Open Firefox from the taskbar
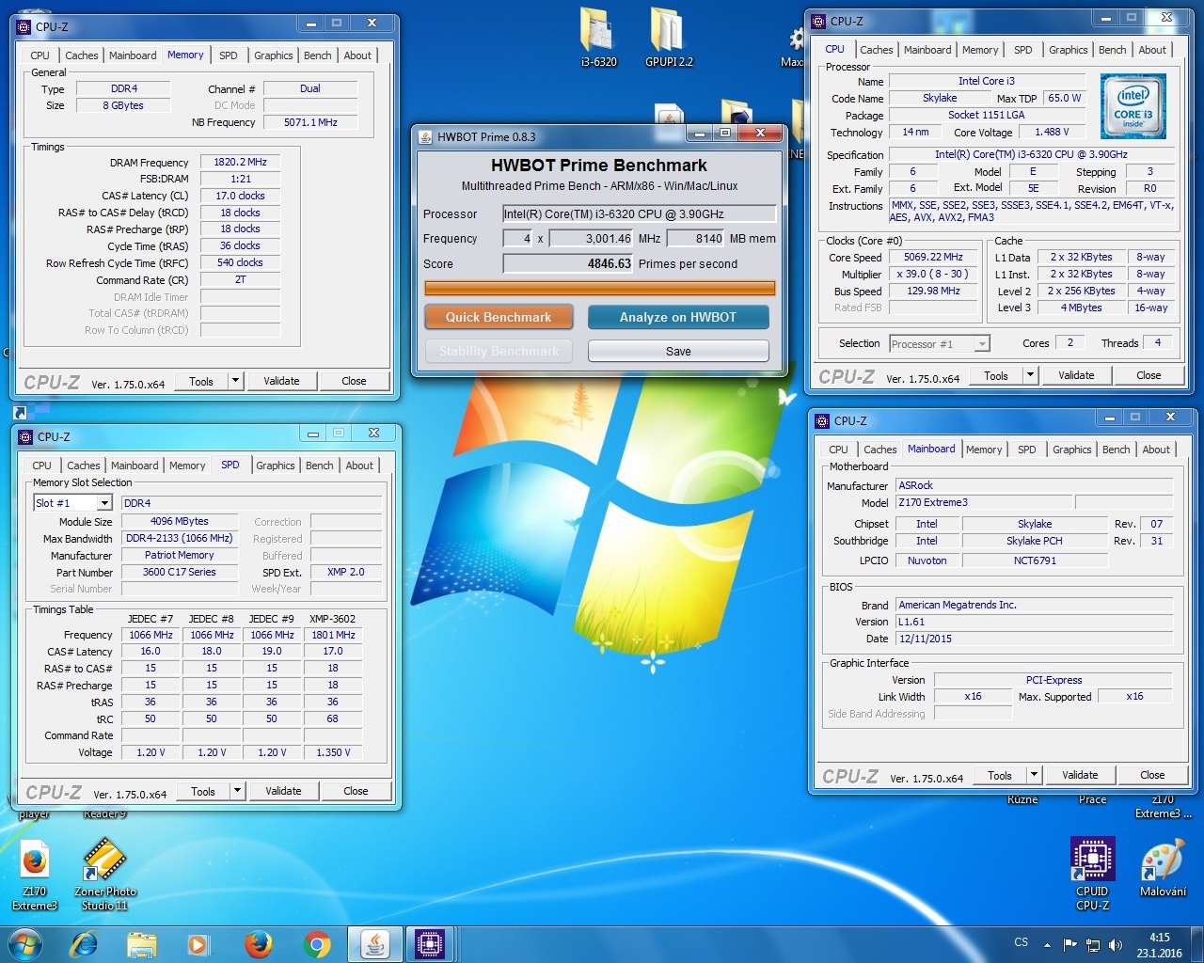 click(258, 943)
